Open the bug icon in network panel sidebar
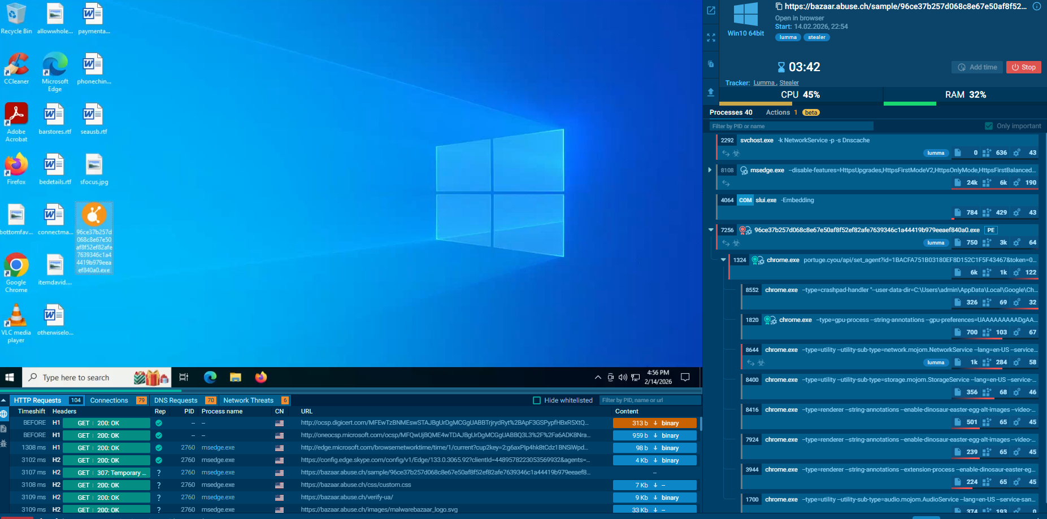The width and height of the screenshot is (1047, 519). click(4, 443)
